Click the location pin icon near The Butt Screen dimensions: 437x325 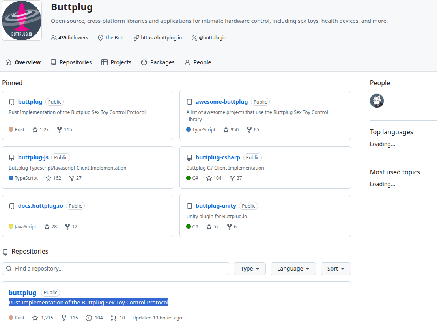100,38
